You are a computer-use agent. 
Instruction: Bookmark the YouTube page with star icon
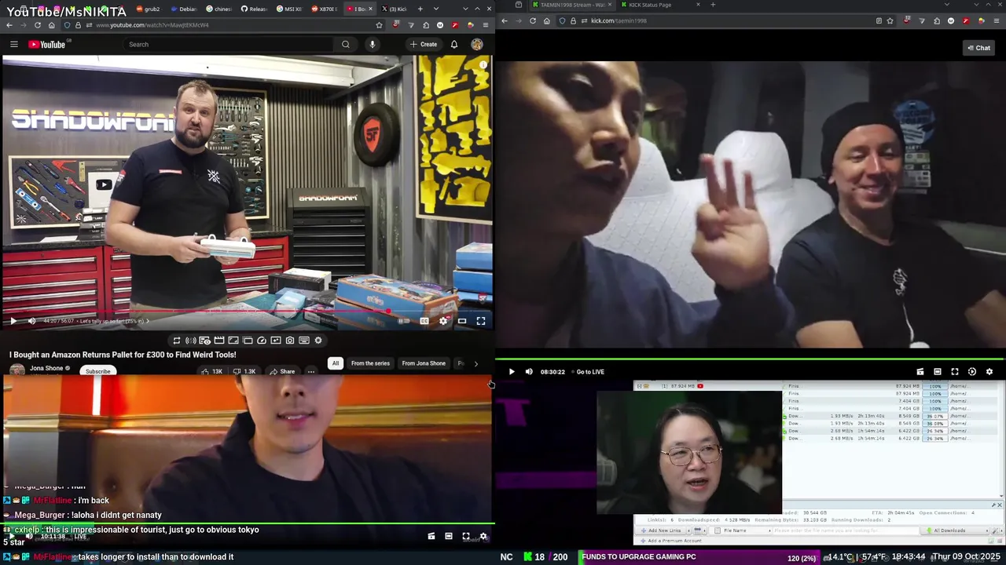point(379,25)
